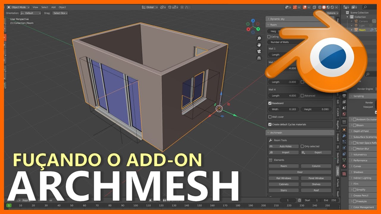Toggle auto keying clock icon in timeline

(x=299, y=200)
